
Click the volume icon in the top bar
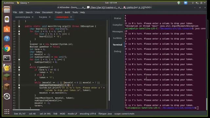(197, 3)
